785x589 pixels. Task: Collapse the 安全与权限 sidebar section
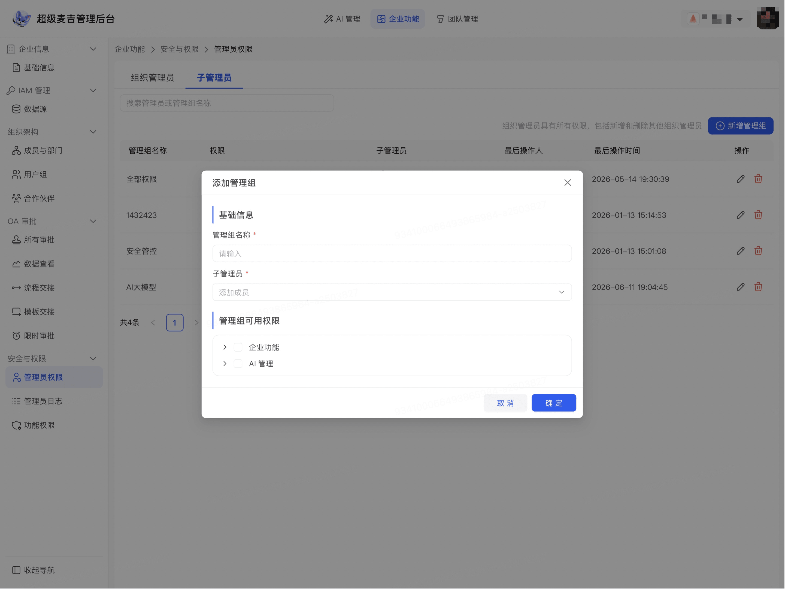93,359
